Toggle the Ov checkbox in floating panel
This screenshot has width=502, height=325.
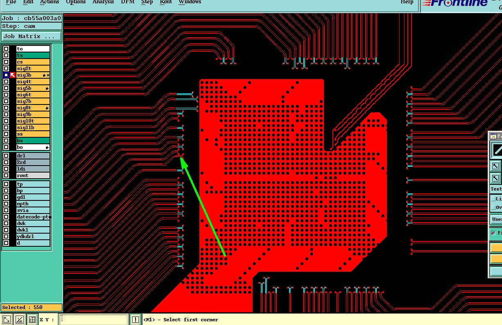(493, 207)
